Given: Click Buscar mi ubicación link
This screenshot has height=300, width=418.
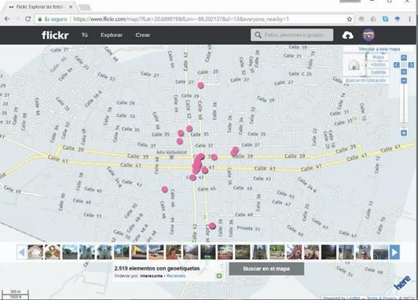Looking at the screenshot, I should [365, 80].
